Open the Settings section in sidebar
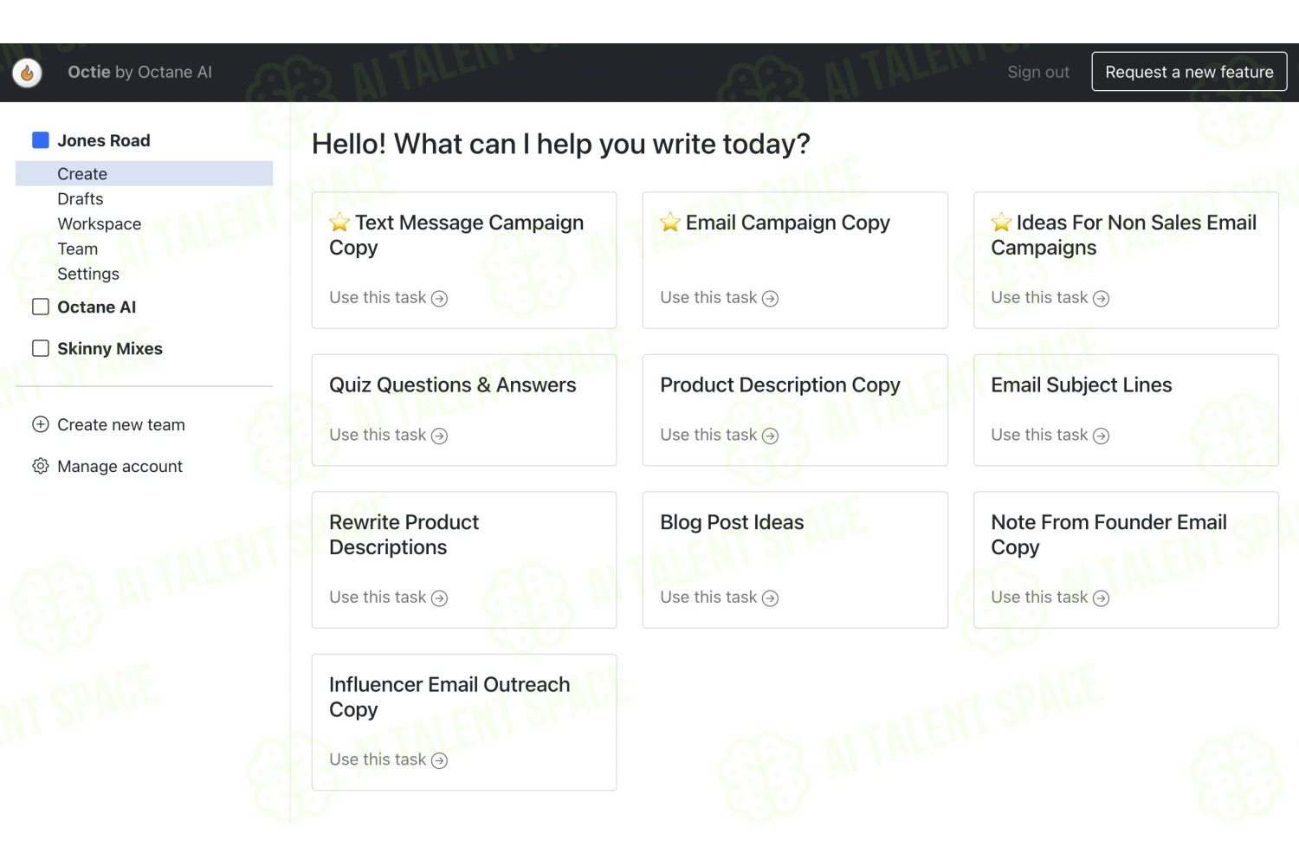 tap(88, 275)
